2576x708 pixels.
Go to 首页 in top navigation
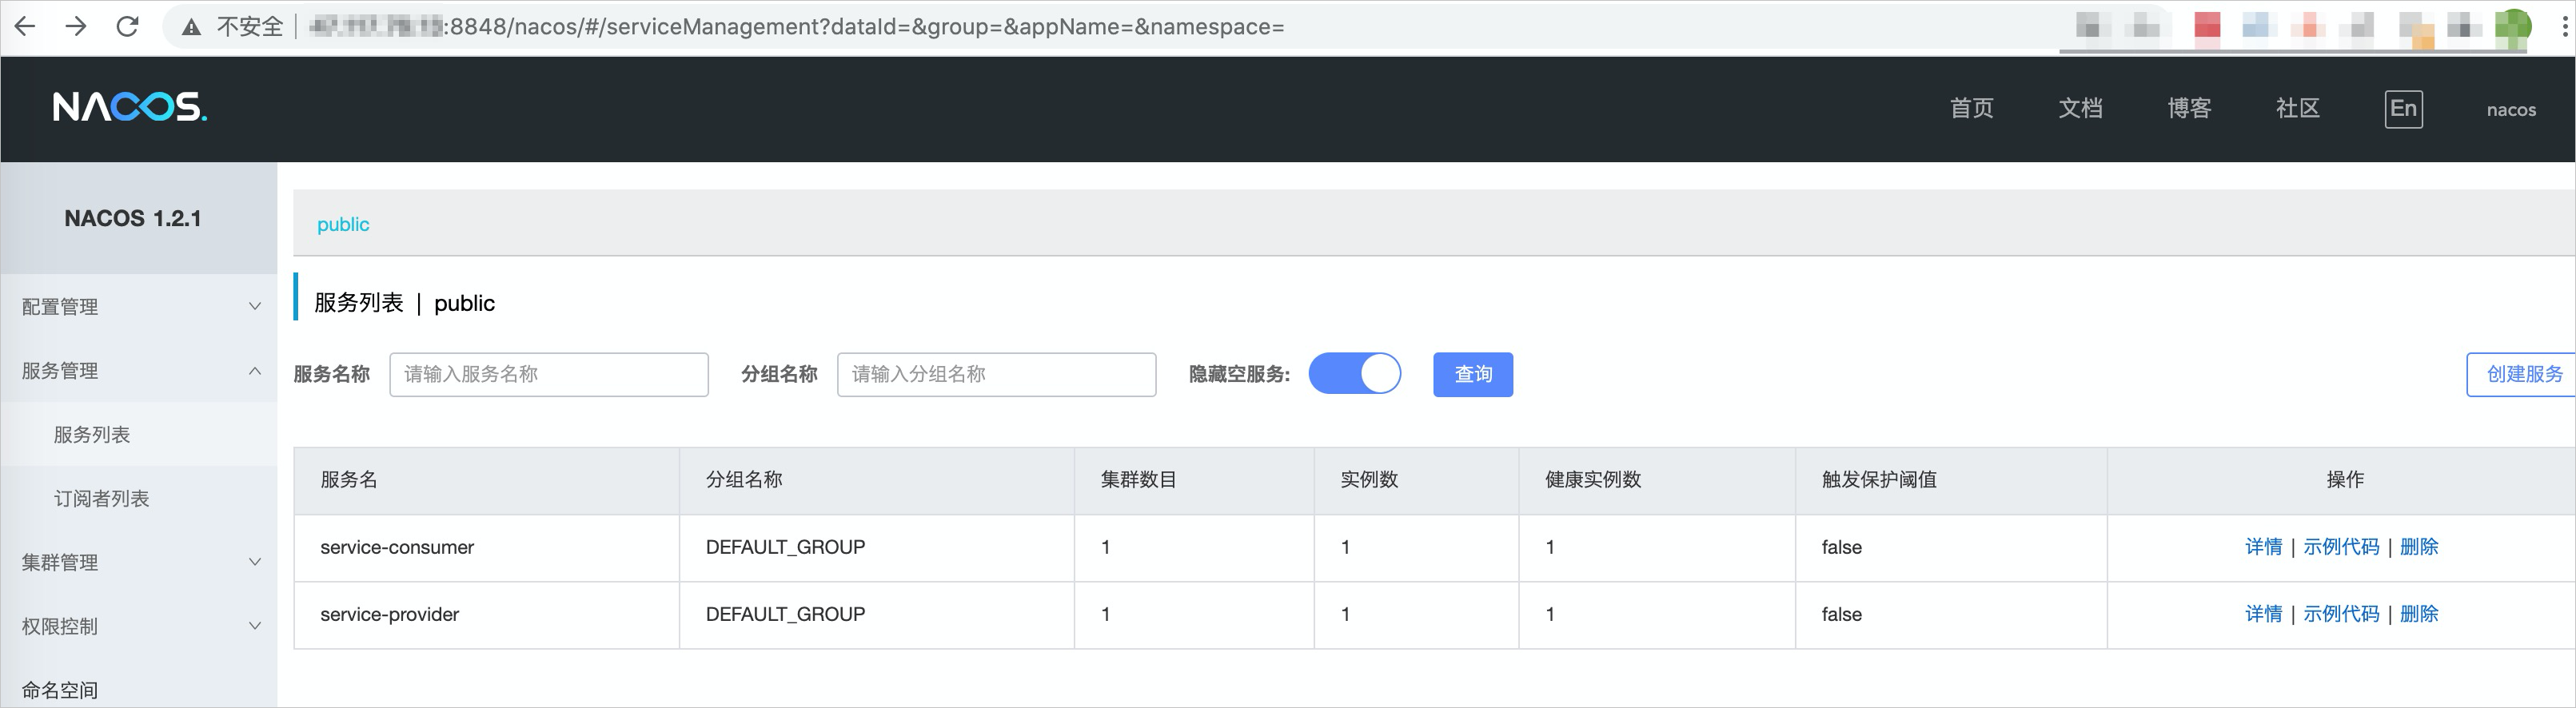click(1972, 108)
